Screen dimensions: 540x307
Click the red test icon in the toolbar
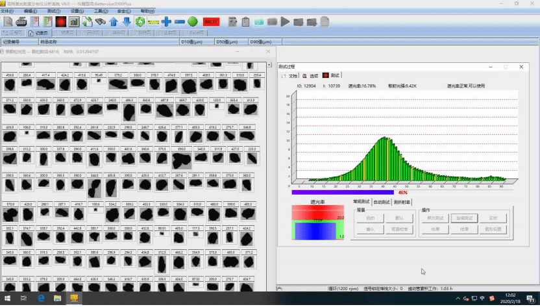click(x=60, y=21)
